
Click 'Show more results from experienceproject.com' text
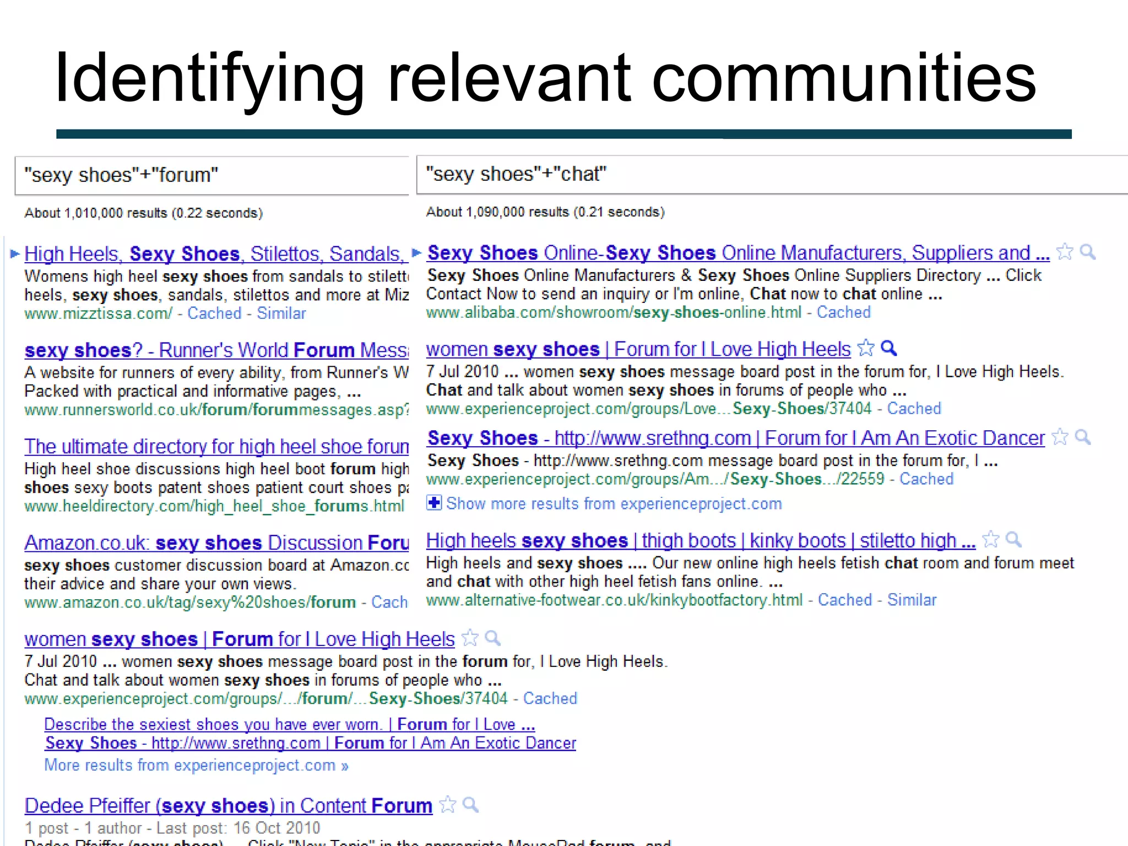(614, 503)
